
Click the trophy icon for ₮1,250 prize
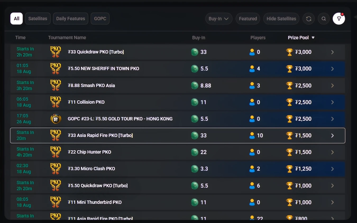tap(290, 169)
